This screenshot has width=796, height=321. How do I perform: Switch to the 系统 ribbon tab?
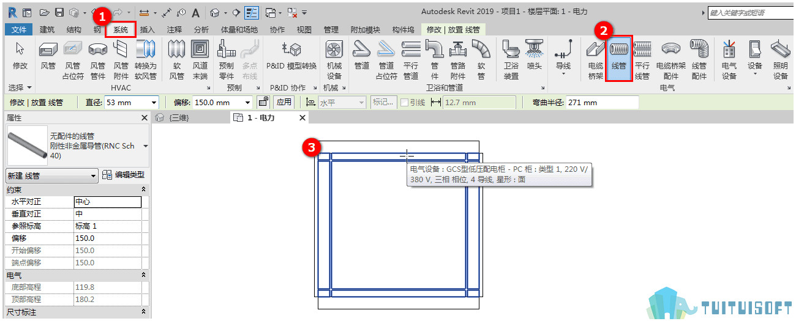121,29
